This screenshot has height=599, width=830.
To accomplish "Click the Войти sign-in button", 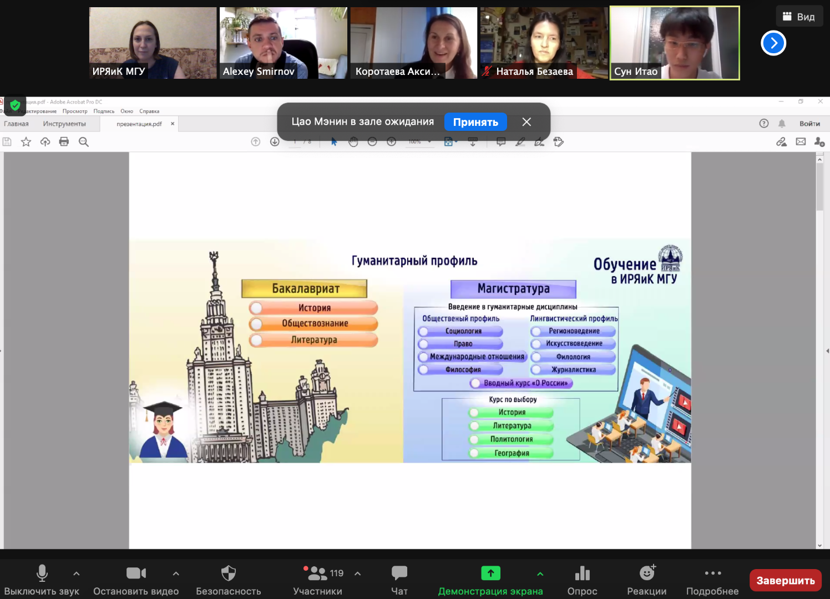I will [x=809, y=124].
